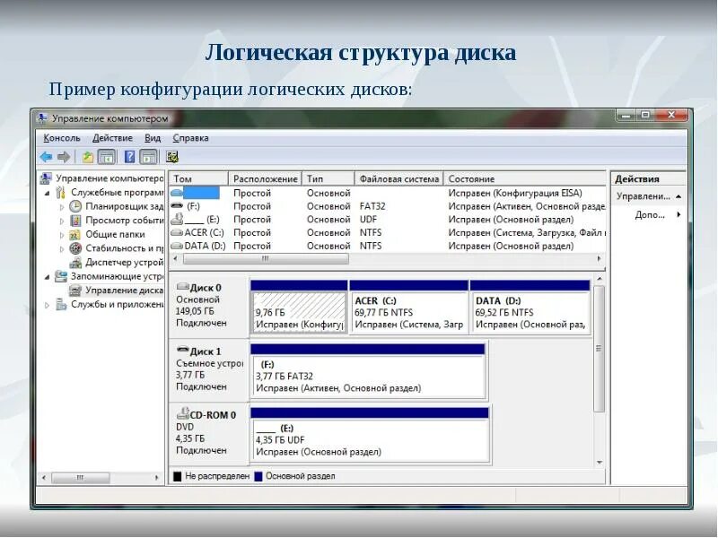Sort by the Тип column header

point(328,178)
